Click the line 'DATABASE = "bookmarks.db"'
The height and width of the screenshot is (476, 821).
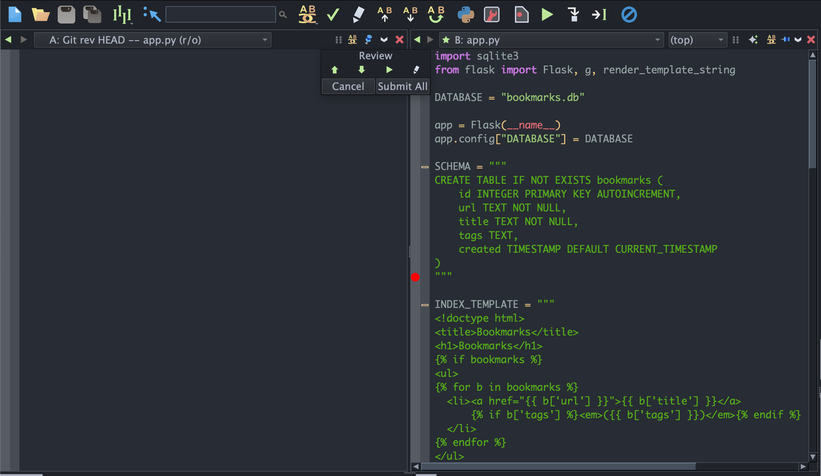(510, 98)
